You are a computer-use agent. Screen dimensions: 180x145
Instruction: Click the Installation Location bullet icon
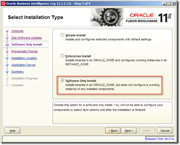tap(7, 58)
